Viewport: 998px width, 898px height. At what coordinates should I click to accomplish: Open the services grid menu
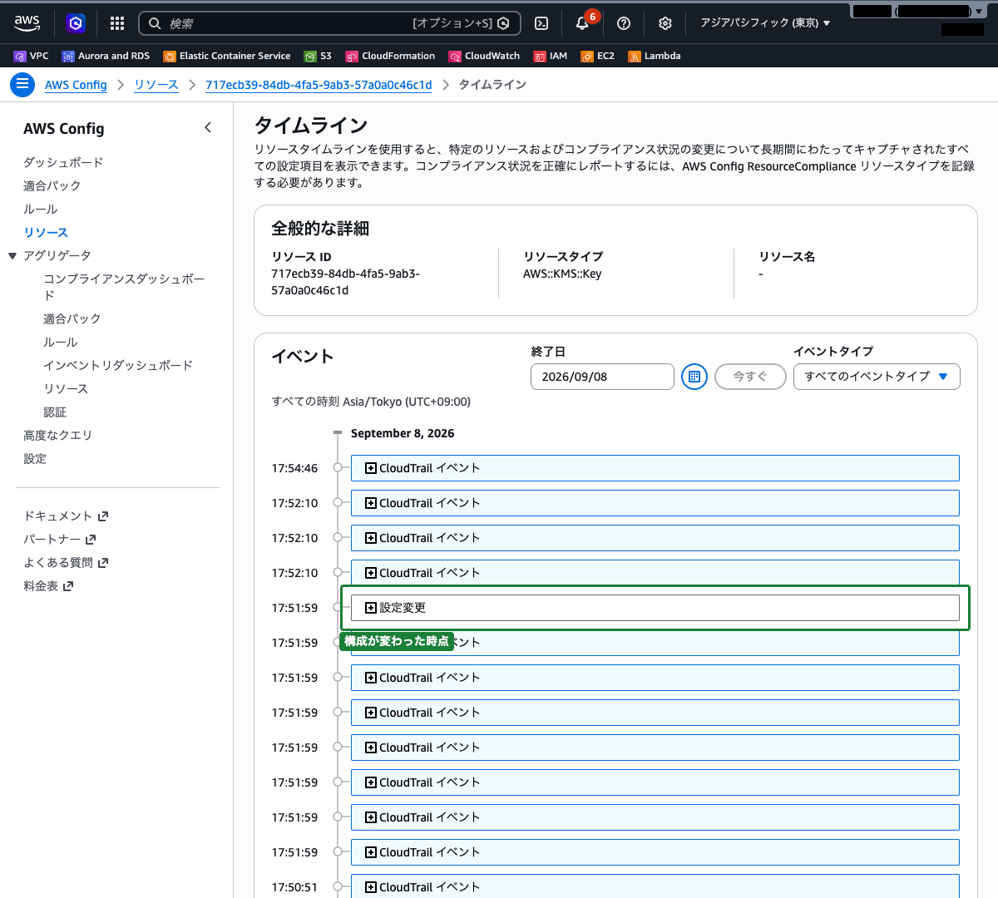[x=117, y=23]
